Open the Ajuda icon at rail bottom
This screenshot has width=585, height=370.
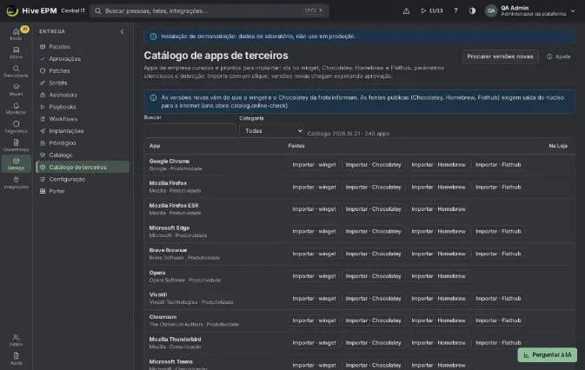click(x=16, y=359)
